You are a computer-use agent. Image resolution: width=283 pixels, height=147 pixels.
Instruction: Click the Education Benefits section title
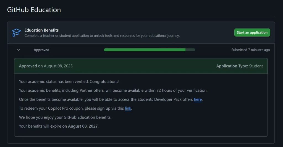[x=41, y=30]
